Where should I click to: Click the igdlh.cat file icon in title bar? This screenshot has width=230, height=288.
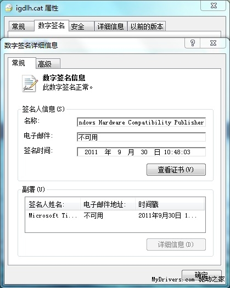pos(8,8)
